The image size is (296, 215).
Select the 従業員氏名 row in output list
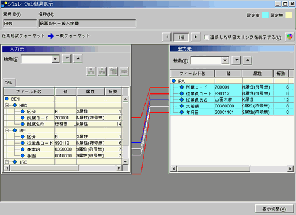232,100
